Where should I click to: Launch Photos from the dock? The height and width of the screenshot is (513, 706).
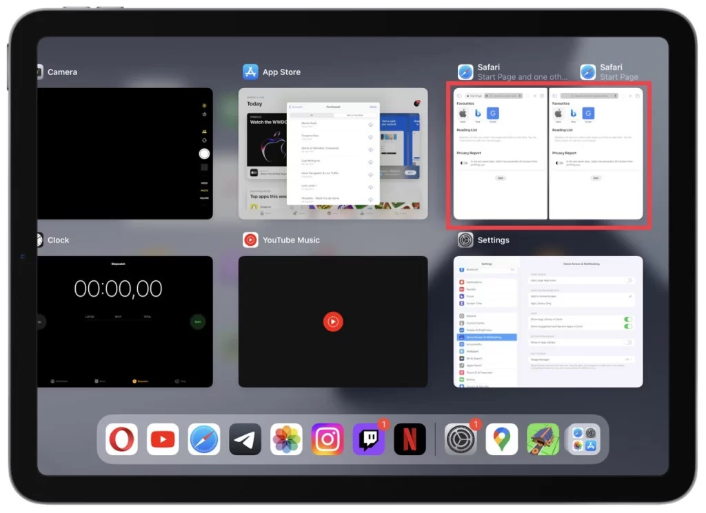(x=286, y=439)
